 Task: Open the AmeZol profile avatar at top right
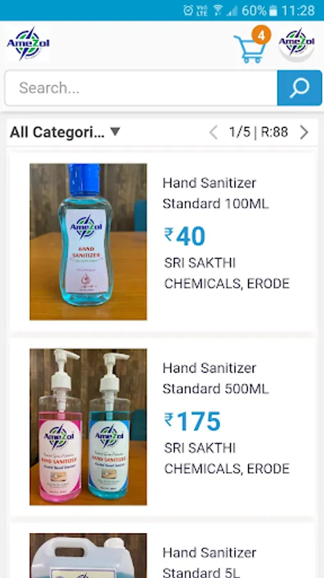(x=296, y=44)
